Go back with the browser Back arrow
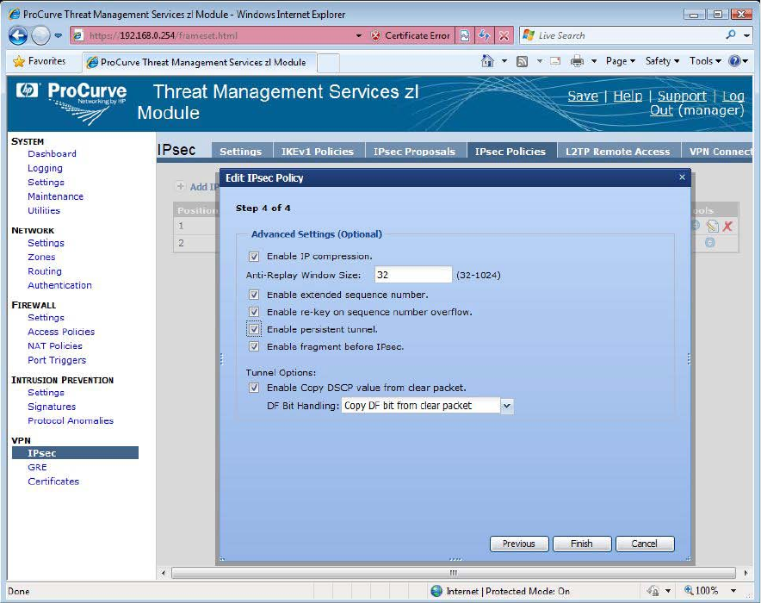This screenshot has width=761, height=603. (x=18, y=35)
